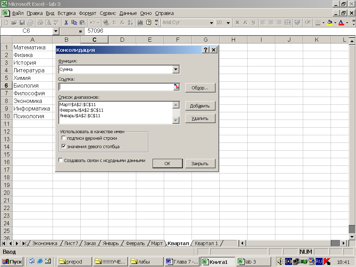Click the New workbook toolbar icon
The image size is (356, 267).
click(x=6, y=23)
